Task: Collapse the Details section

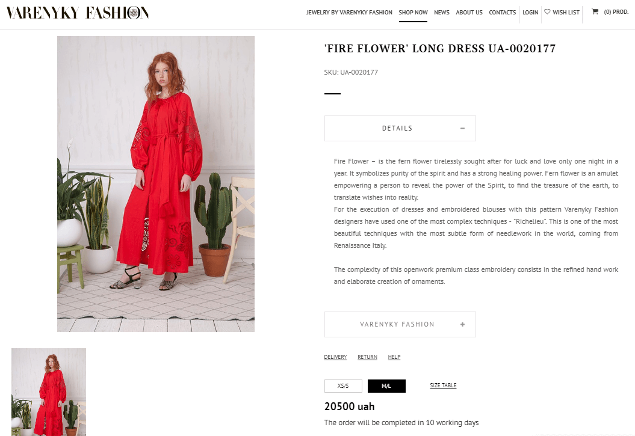Action: pyautogui.click(x=400, y=128)
